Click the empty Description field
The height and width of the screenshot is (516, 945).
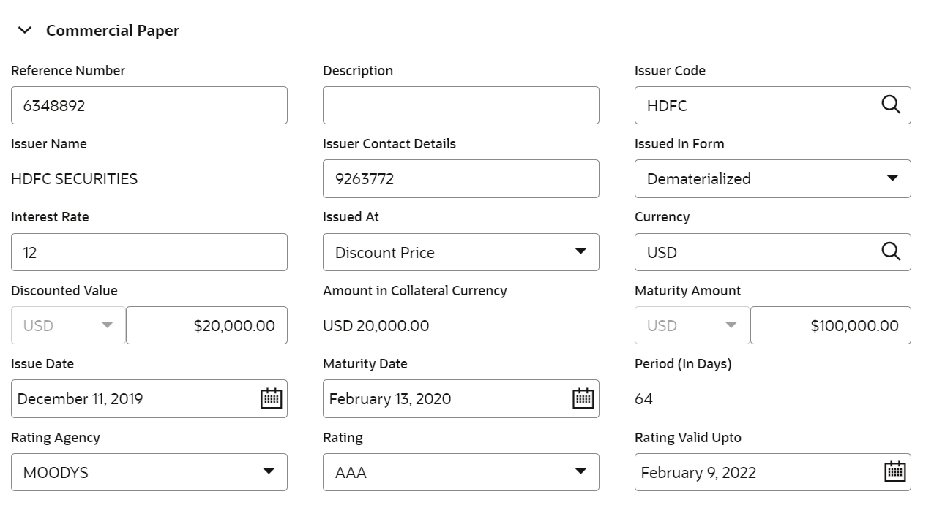[x=460, y=105]
